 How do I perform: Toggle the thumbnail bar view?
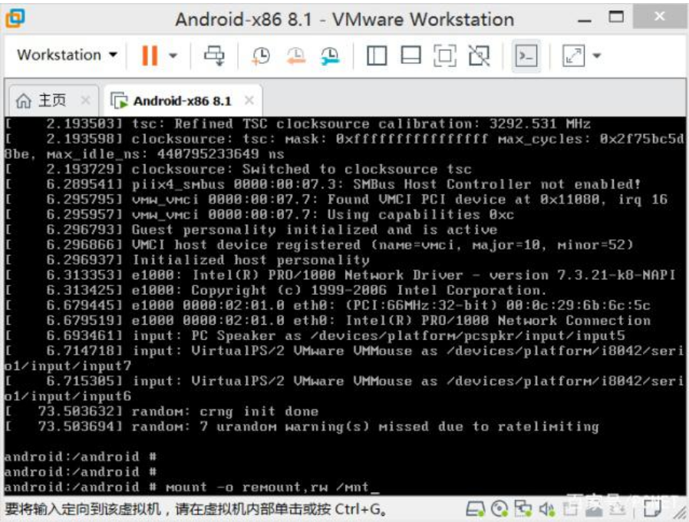point(410,56)
